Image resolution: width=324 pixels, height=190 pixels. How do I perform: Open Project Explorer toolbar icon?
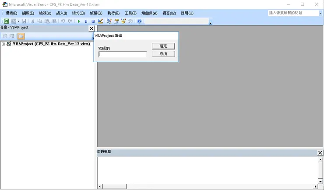(109, 21)
